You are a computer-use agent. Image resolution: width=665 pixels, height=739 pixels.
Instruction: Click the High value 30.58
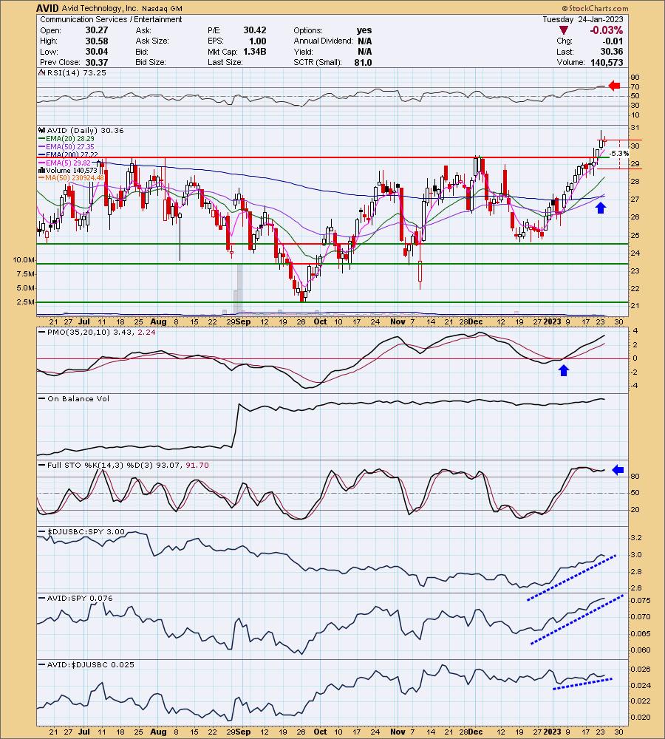pyautogui.click(x=97, y=41)
